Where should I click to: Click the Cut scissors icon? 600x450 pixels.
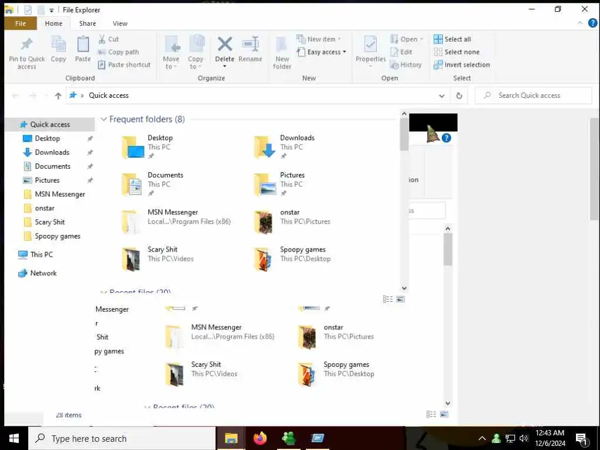click(102, 39)
